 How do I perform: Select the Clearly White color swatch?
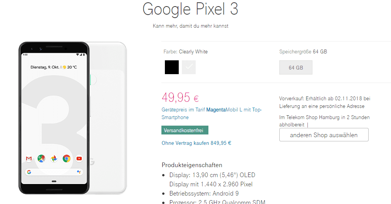tap(189, 67)
